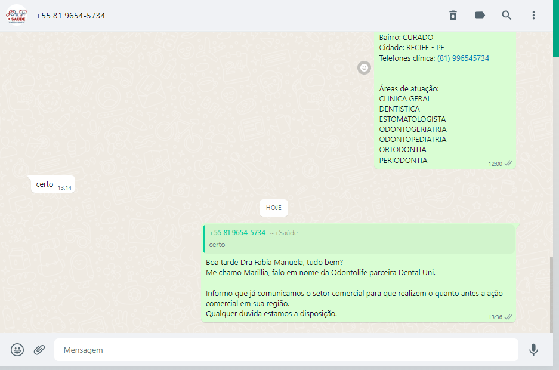Click the read checkmarks next to 13:36
The height and width of the screenshot is (370, 559).
point(508,317)
